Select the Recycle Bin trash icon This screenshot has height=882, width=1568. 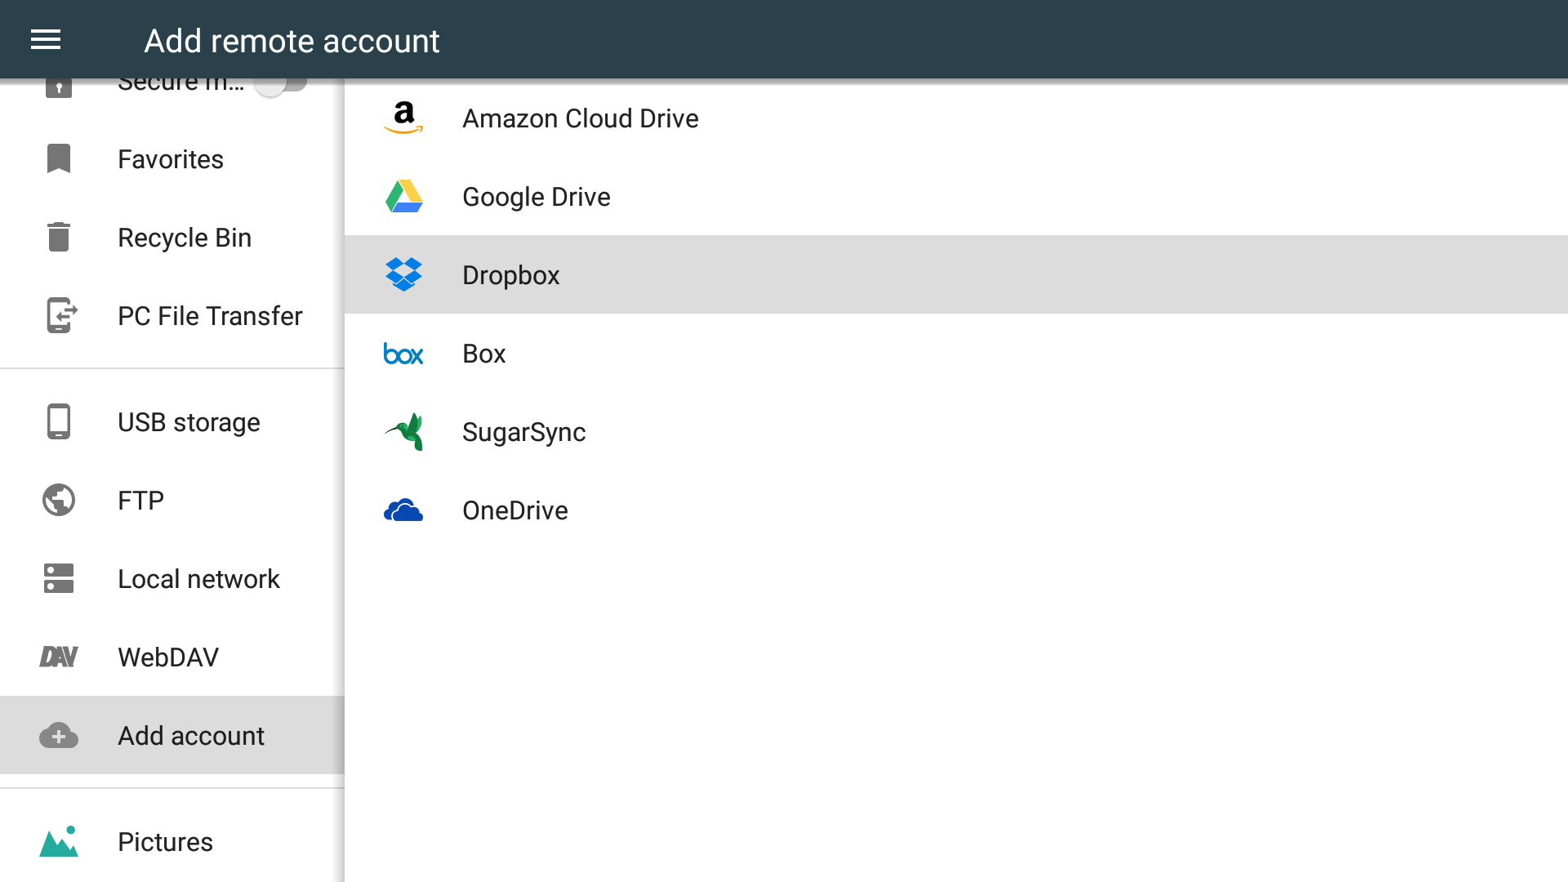[x=58, y=237]
